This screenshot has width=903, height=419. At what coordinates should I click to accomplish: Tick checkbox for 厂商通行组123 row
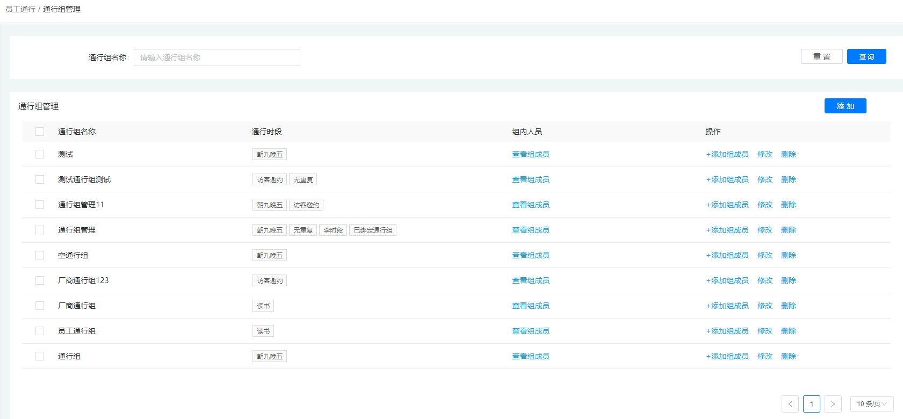tap(40, 280)
